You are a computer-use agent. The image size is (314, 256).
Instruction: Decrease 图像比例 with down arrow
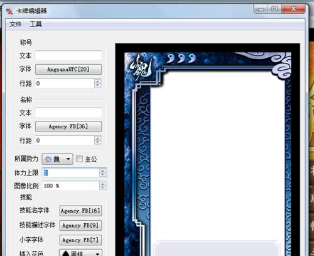point(102,188)
